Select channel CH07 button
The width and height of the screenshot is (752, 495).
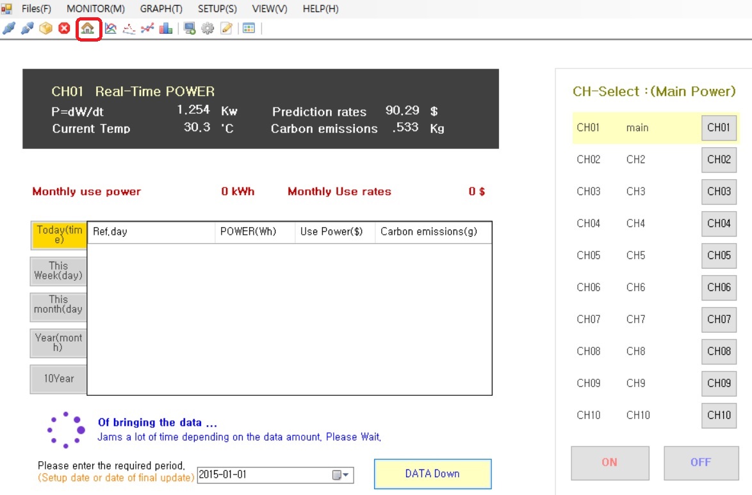click(x=719, y=319)
